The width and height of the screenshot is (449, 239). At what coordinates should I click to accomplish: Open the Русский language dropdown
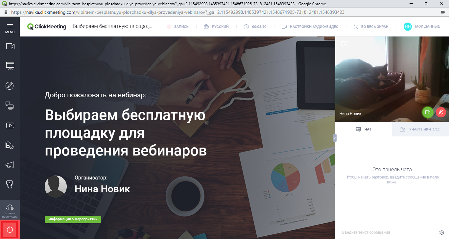216,27
